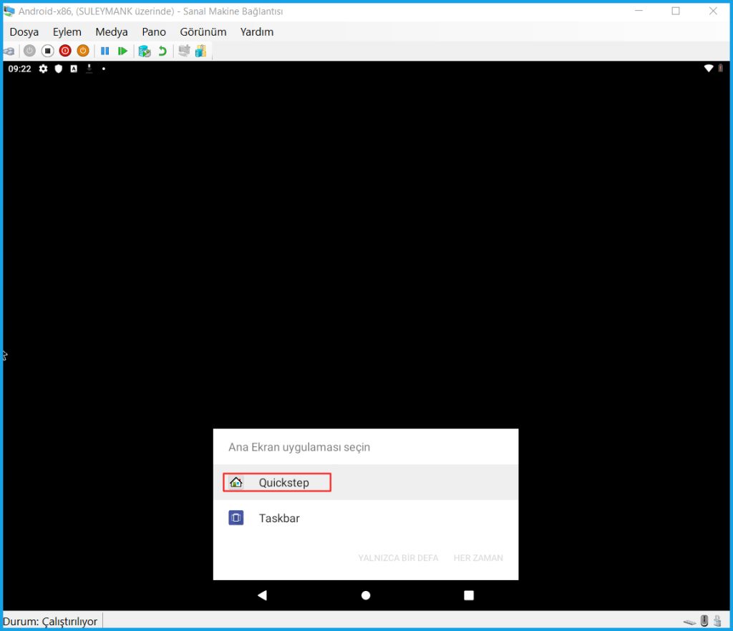Screen dimensions: 733x631
Task: Click the keyboard icon in window status bar
Action: coord(689,622)
